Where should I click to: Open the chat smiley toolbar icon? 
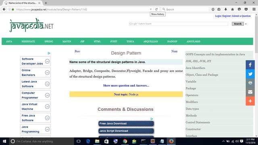click(x=239, y=9)
